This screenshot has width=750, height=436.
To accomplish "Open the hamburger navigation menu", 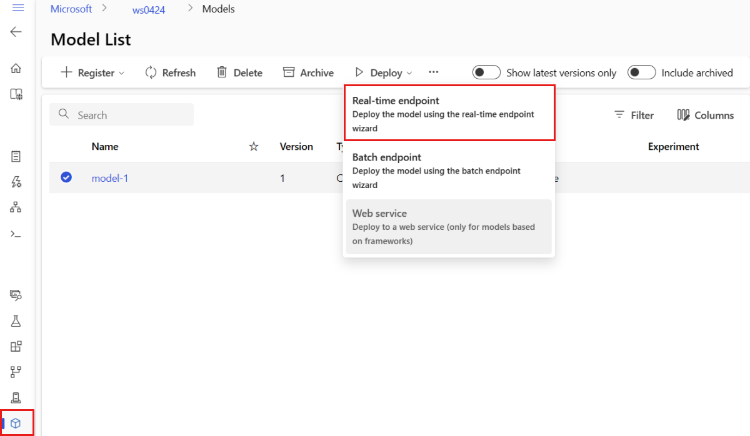I will tap(17, 8).
